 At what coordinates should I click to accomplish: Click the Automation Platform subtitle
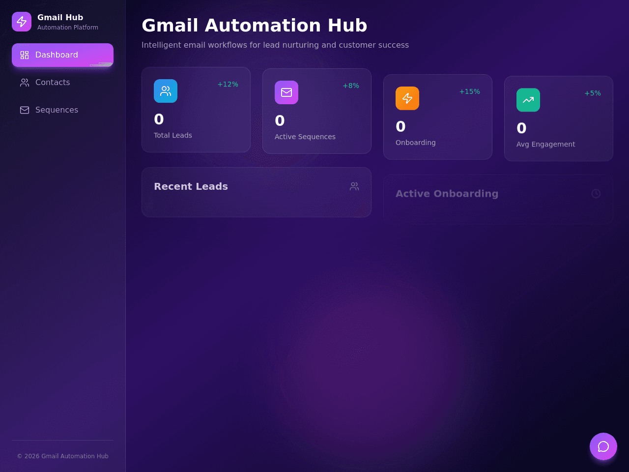pos(68,28)
